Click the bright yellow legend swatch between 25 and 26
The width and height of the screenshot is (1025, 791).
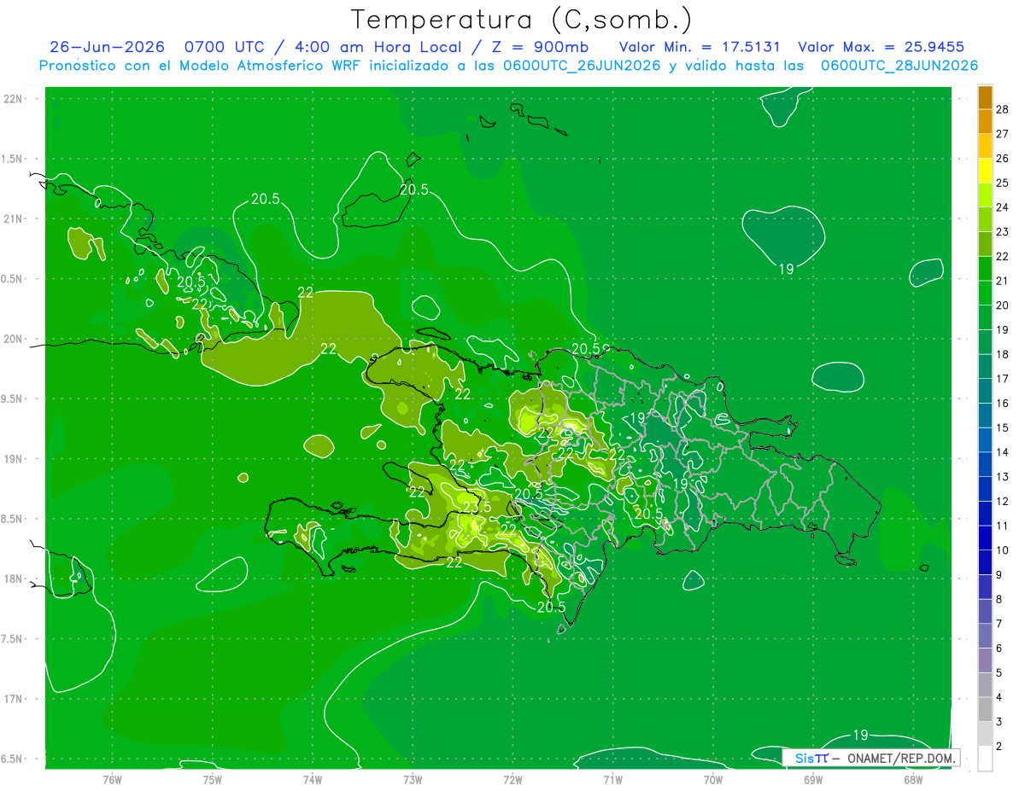(986, 171)
